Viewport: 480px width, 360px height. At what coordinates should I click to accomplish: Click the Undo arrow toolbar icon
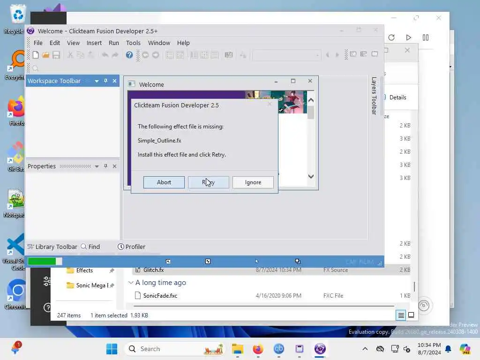click(x=105, y=55)
